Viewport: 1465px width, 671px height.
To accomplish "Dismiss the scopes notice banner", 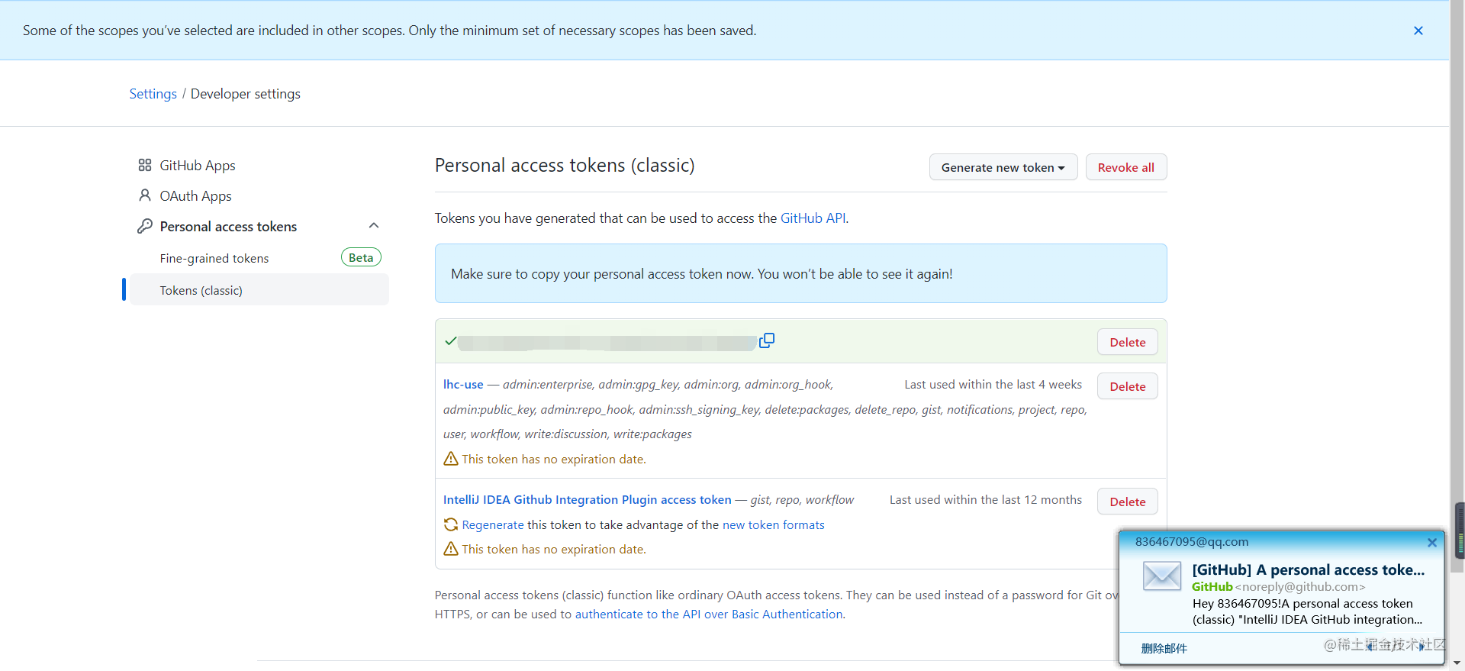I will [x=1418, y=31].
